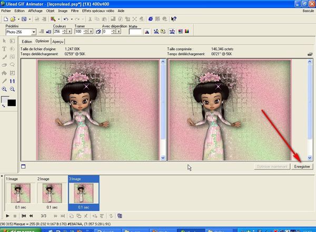Click the New file icon
The image size is (316, 232).
click(x=6, y=19)
